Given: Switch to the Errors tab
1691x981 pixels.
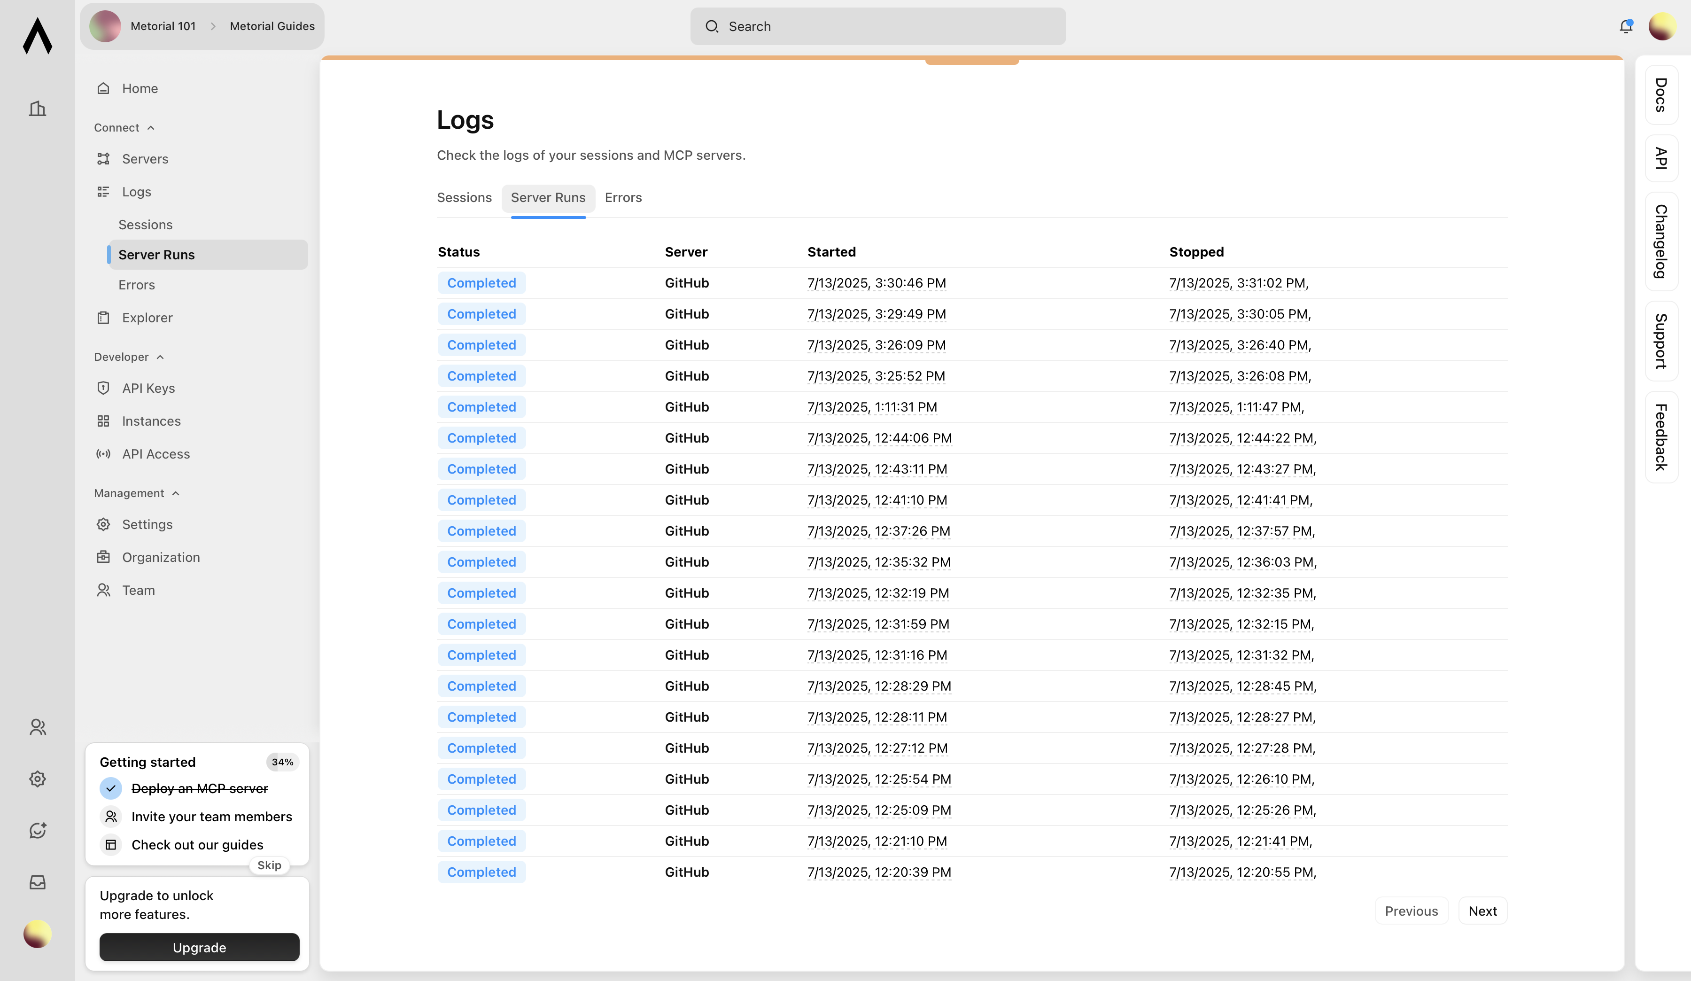Looking at the screenshot, I should click(x=623, y=197).
